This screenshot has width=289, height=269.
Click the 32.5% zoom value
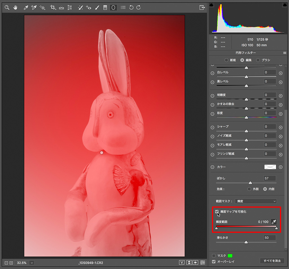coord(22,263)
